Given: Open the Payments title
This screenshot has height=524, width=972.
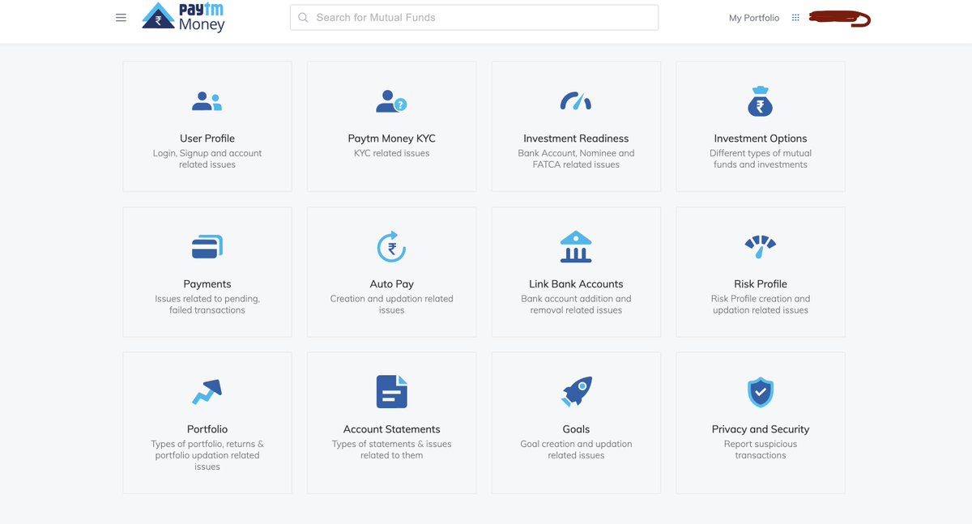Looking at the screenshot, I should tap(207, 284).
